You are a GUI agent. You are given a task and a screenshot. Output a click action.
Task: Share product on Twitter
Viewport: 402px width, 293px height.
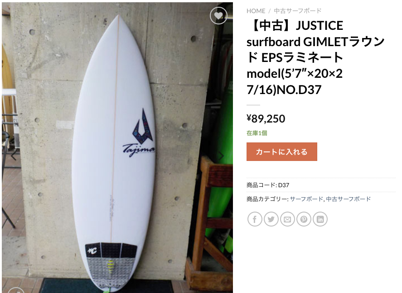point(271,219)
